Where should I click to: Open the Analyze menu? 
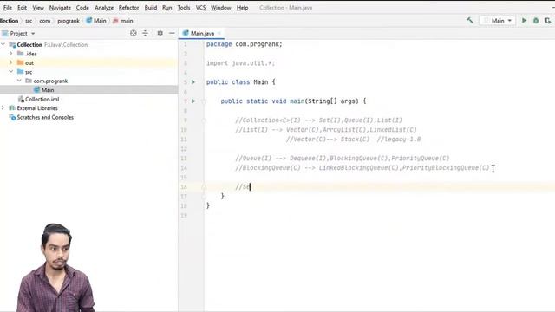pos(104,8)
